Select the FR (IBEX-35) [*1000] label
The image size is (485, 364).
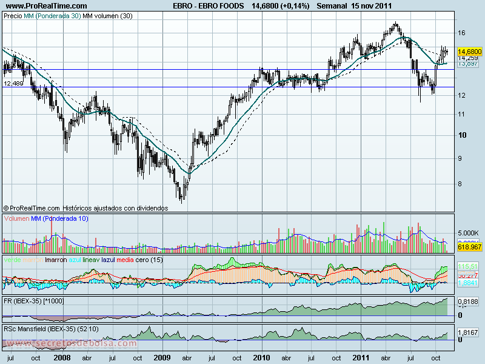34,301
